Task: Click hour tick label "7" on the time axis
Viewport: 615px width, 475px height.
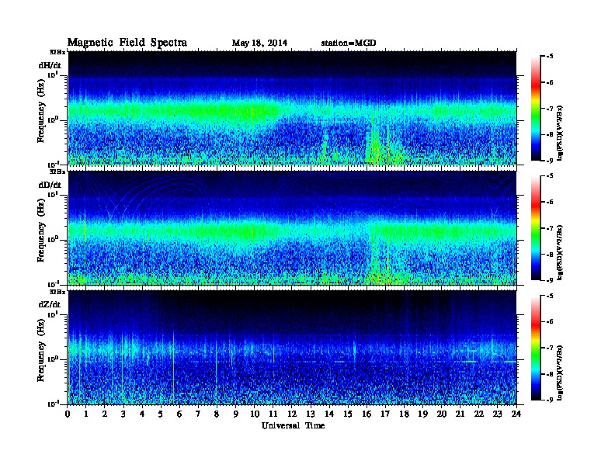Action: tap(198, 414)
